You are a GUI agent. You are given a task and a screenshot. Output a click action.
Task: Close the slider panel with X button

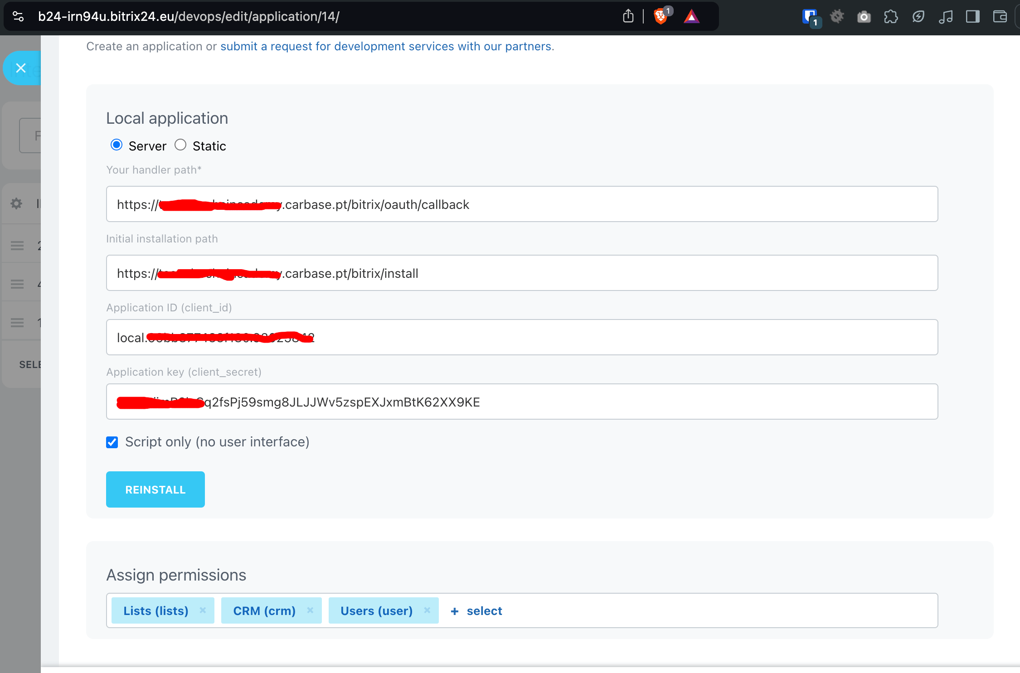click(21, 68)
